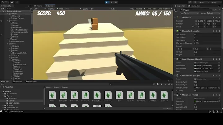Image resolution: width=223 pixels, height=125 pixels.
Task: Adjust the Game view Scale slider
Action: pos(92,9)
